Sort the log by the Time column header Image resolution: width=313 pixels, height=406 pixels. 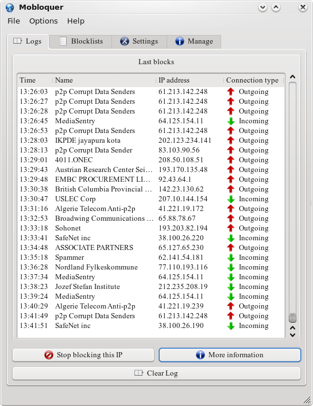click(x=35, y=80)
